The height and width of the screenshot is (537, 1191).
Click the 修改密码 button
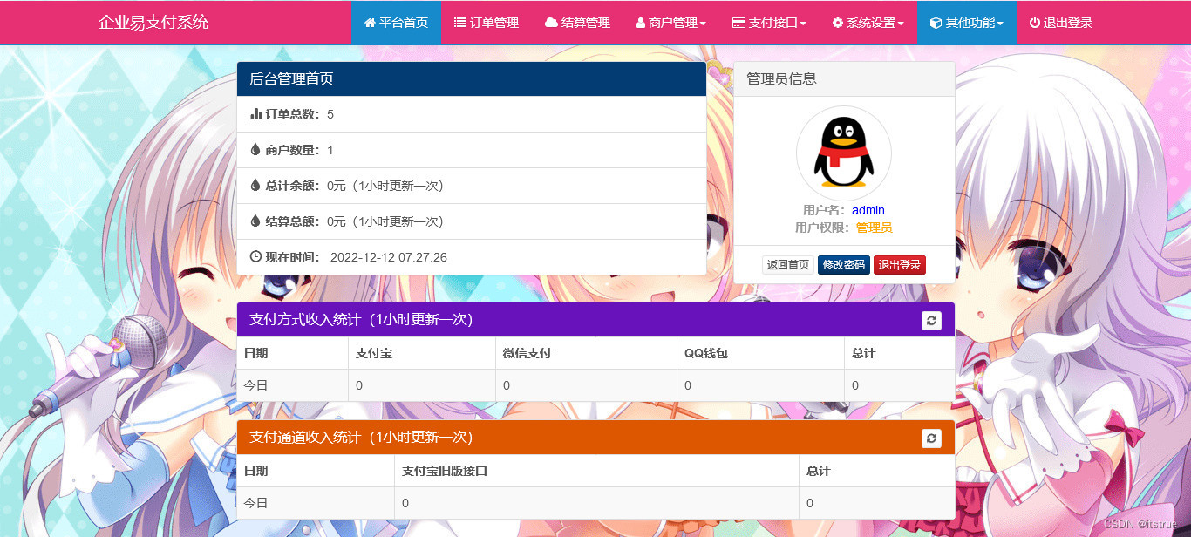click(844, 265)
